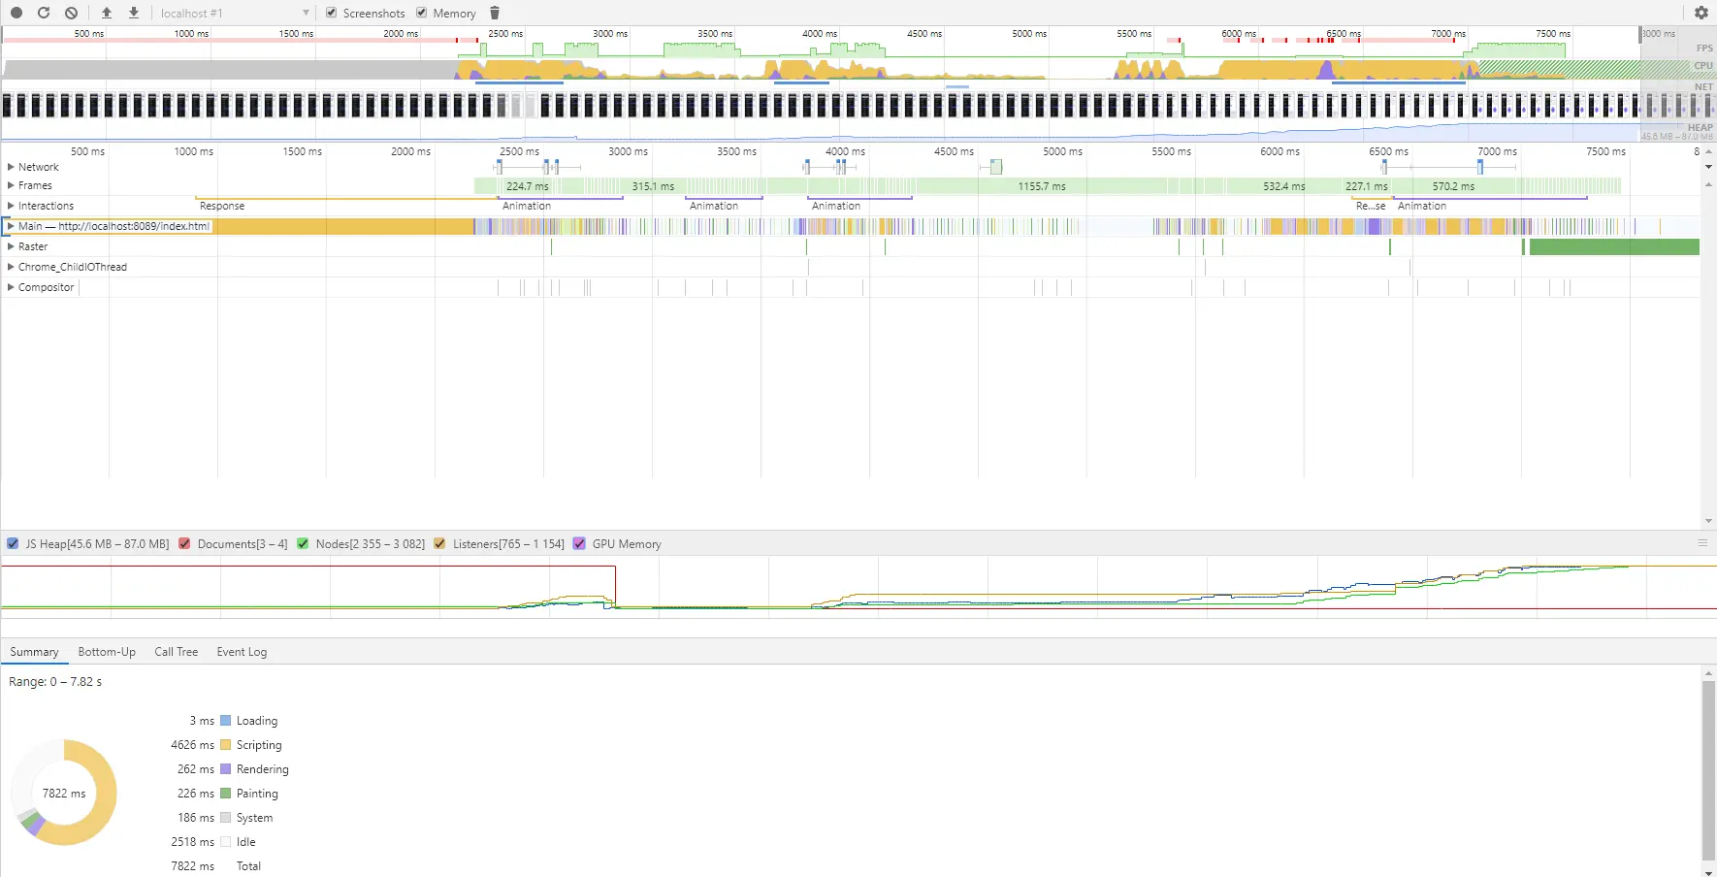Select the 1155.7 ms frame
The image size is (1717, 877).
[1042, 185]
